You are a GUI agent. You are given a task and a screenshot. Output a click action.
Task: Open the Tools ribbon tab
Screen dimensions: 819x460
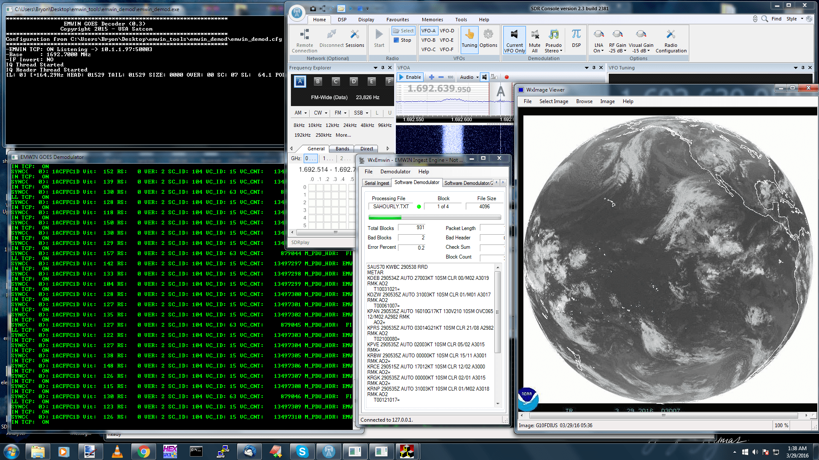click(x=461, y=20)
